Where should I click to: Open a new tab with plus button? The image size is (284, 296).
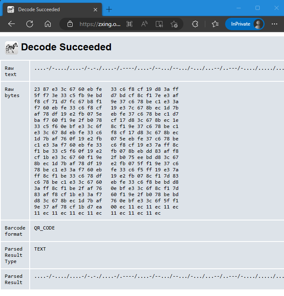[x=109, y=9]
